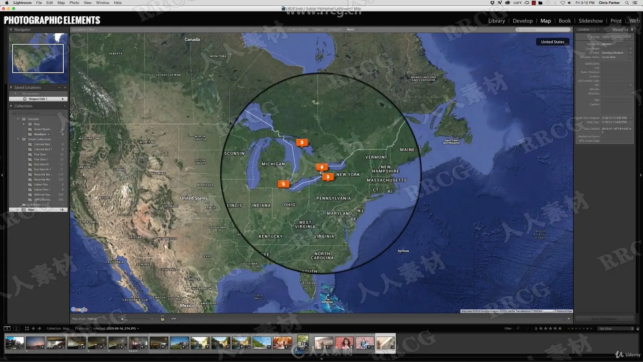
Task: Click the Five Stars smart collection icon
Action: (30, 155)
